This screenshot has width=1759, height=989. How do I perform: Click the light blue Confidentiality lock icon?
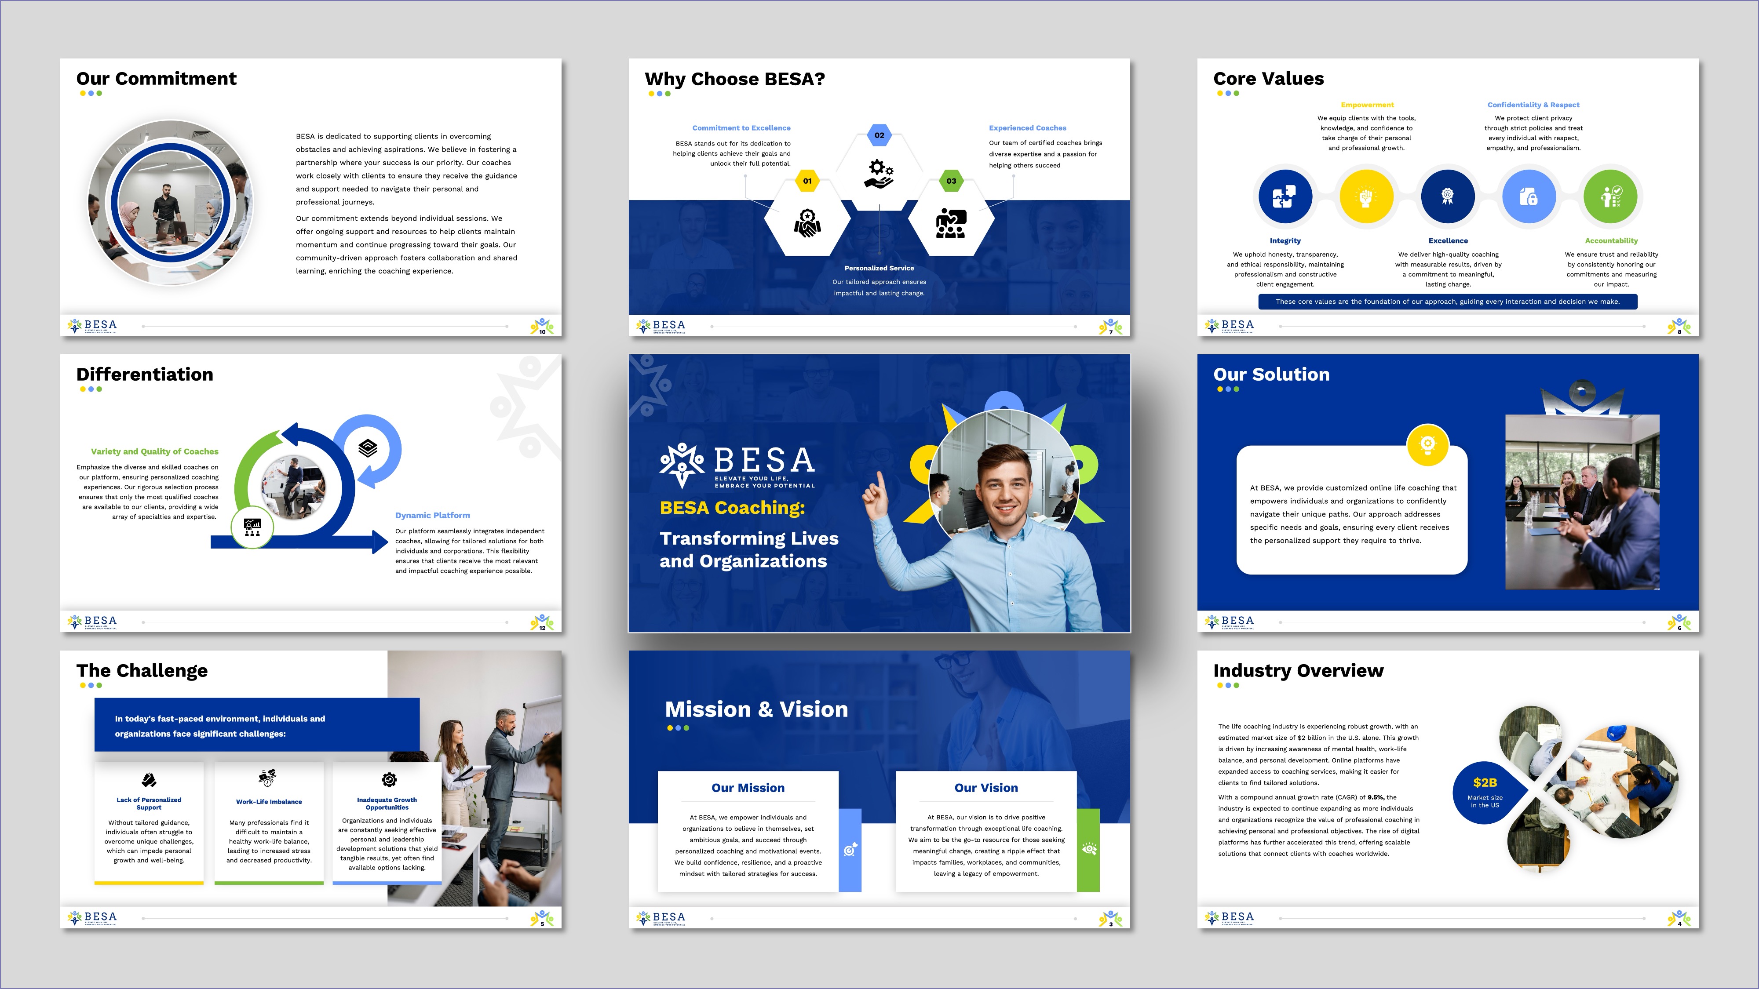pos(1529,196)
